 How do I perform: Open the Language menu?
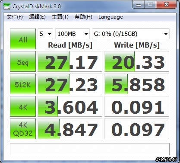(111, 17)
